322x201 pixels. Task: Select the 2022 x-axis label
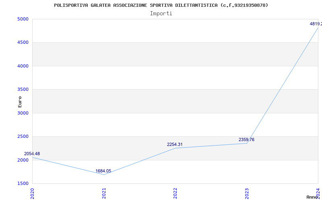[175, 193]
